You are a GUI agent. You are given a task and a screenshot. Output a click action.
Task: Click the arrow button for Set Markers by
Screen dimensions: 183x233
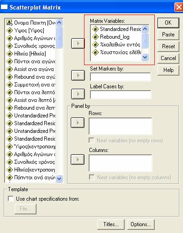78,75
